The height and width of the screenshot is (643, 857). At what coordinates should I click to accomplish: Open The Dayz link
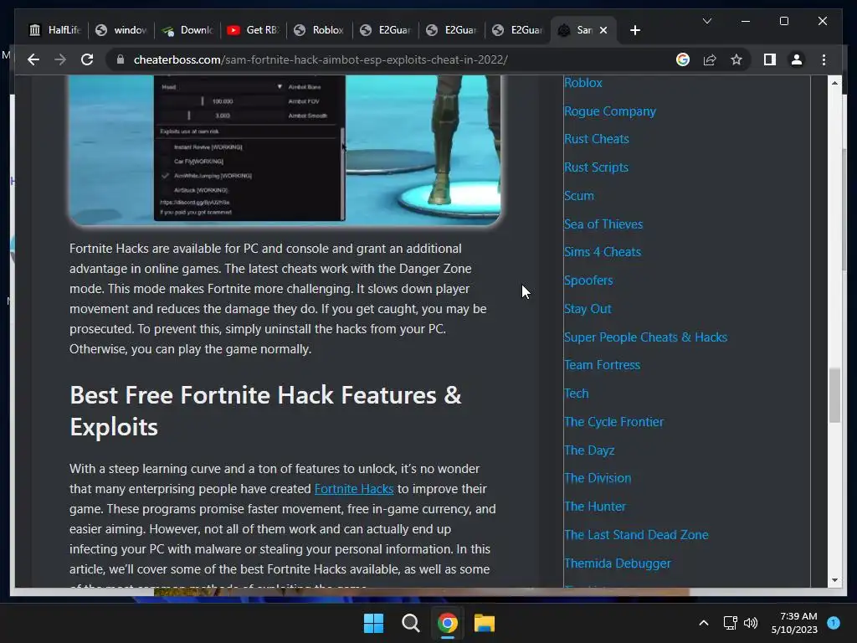tap(589, 450)
